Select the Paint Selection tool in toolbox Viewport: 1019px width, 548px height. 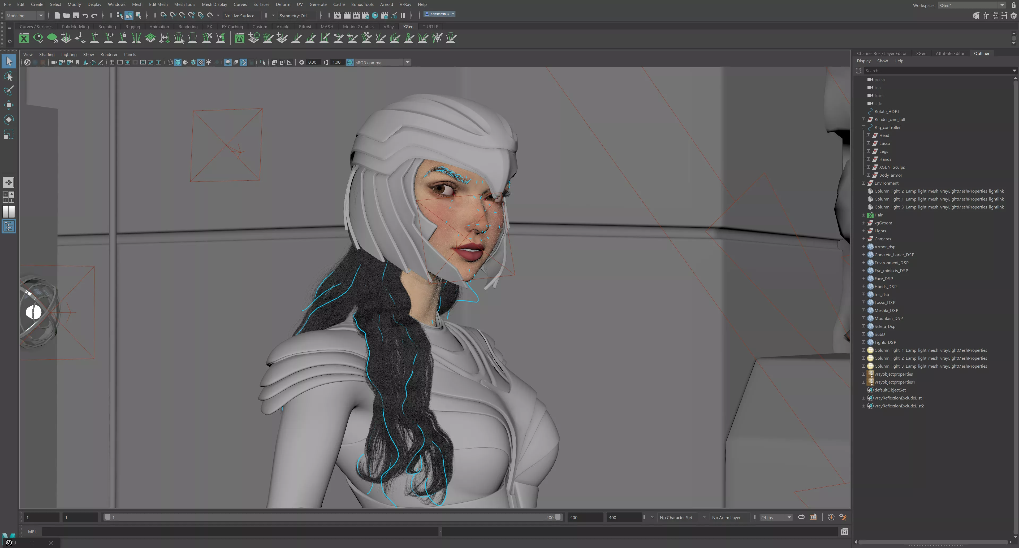(x=9, y=90)
